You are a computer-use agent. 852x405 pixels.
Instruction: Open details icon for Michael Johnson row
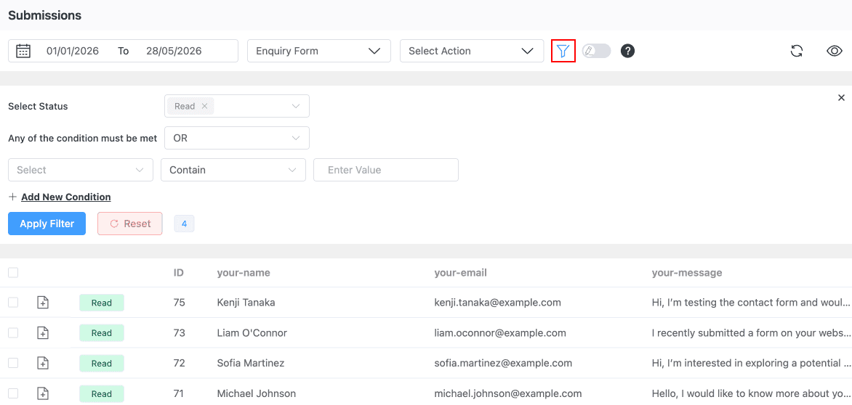coord(43,393)
